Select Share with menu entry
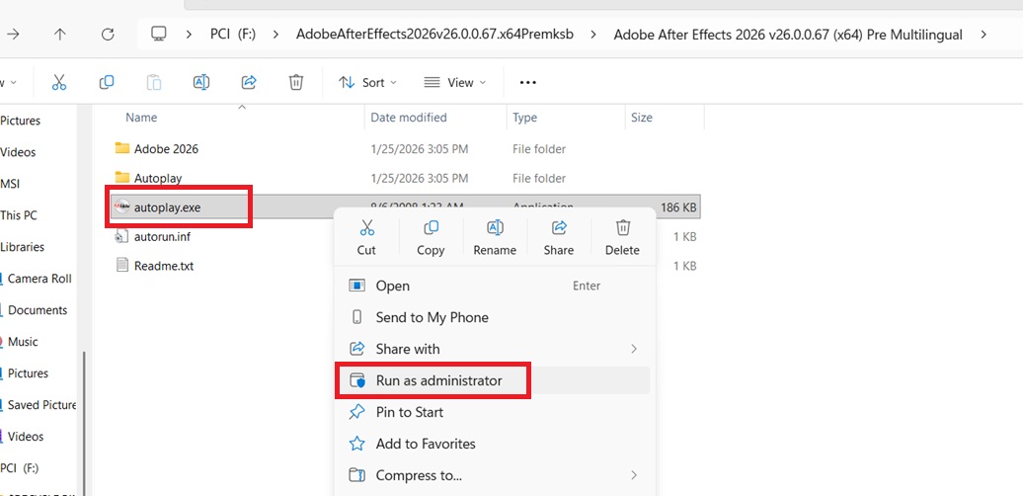This screenshot has width=1023, height=496. [494, 349]
